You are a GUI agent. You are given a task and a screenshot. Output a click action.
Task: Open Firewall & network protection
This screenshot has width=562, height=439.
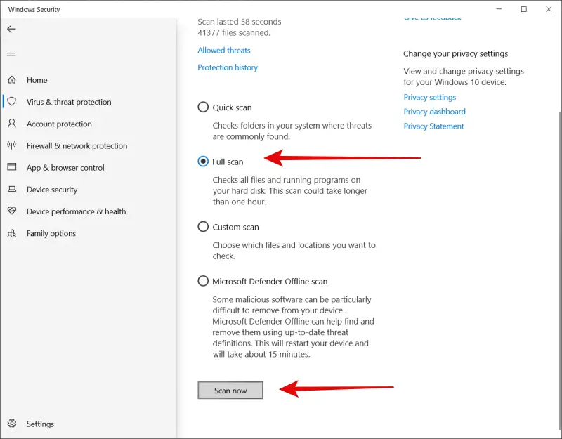pyautogui.click(x=77, y=146)
